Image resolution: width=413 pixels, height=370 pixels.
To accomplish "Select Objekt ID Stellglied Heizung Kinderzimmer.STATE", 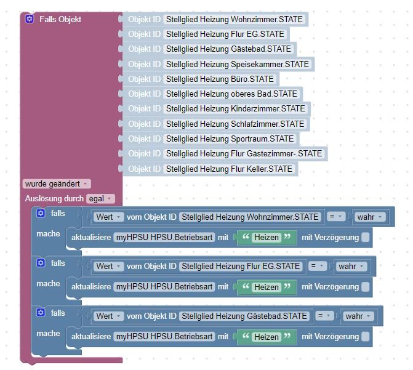I will (236, 108).
